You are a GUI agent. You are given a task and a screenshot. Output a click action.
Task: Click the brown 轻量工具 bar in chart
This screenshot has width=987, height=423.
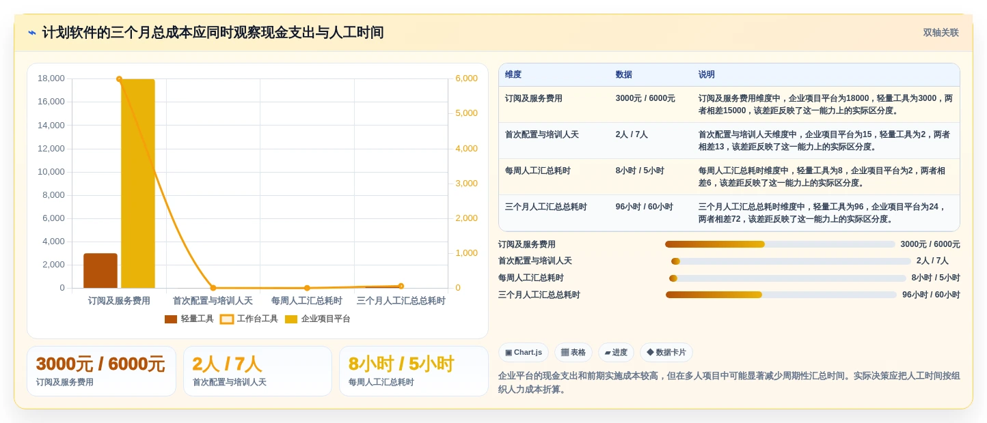pyautogui.click(x=100, y=271)
